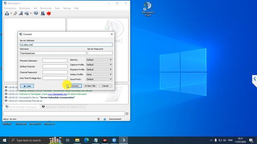The image size is (257, 144).
Task: Click the Contacts people toolbar icon
Action: 43,13
